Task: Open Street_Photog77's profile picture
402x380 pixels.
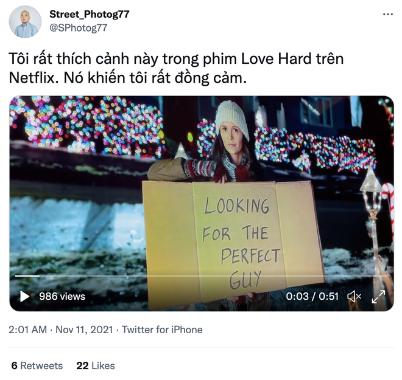Action: [x=25, y=22]
